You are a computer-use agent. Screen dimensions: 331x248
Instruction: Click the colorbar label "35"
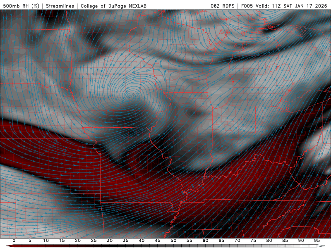click(126, 241)
